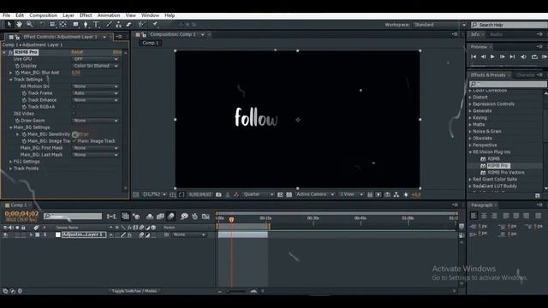The image size is (548, 308).
Task: Jump to first frame in Preview panel
Action: 474,56
